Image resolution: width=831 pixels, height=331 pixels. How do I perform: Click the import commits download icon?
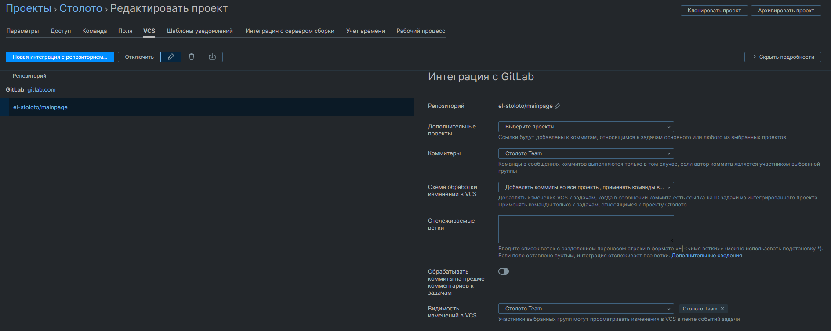[212, 57]
